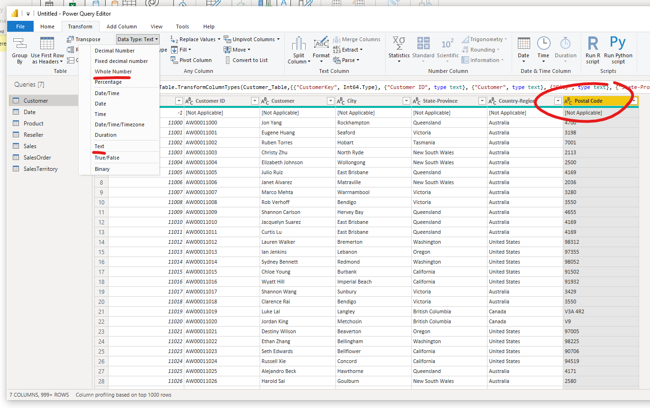Open the File tab
The height and width of the screenshot is (408, 650).
(x=20, y=27)
